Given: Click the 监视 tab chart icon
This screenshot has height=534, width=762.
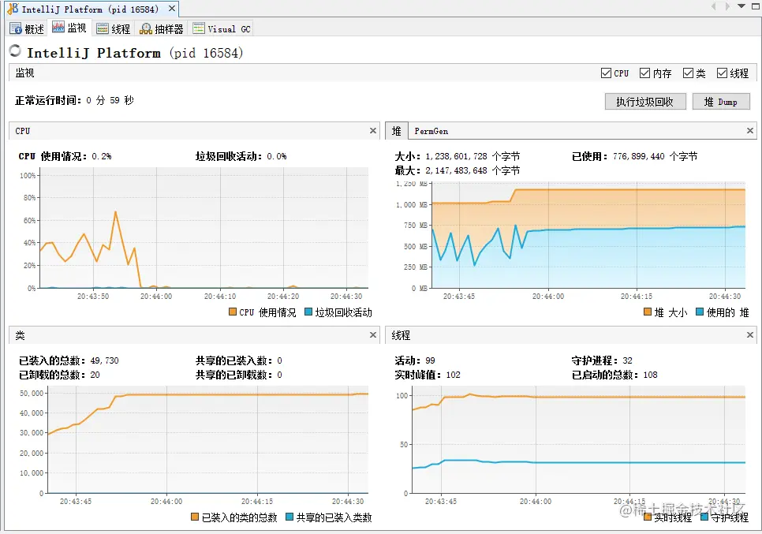Looking at the screenshot, I should tap(58, 27).
